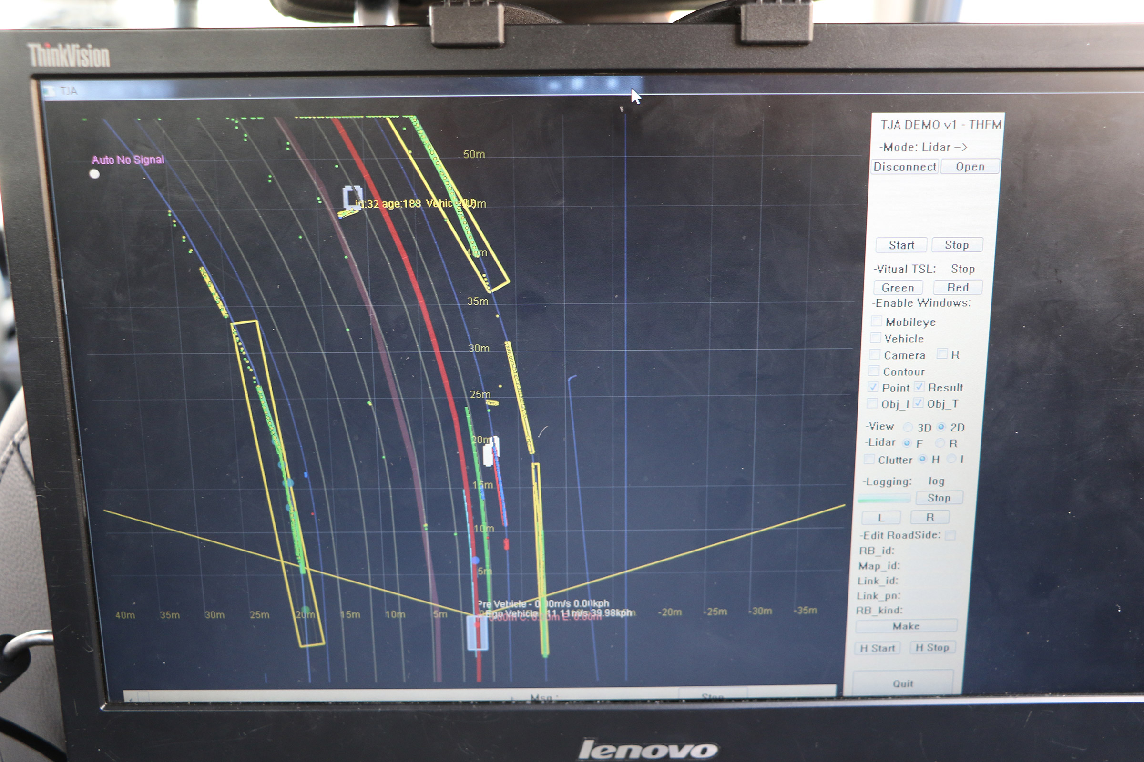Click the L button
1144x762 pixels.
881,518
